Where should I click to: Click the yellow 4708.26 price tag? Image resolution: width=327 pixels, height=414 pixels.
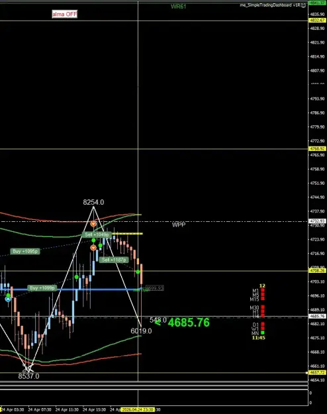(317, 271)
